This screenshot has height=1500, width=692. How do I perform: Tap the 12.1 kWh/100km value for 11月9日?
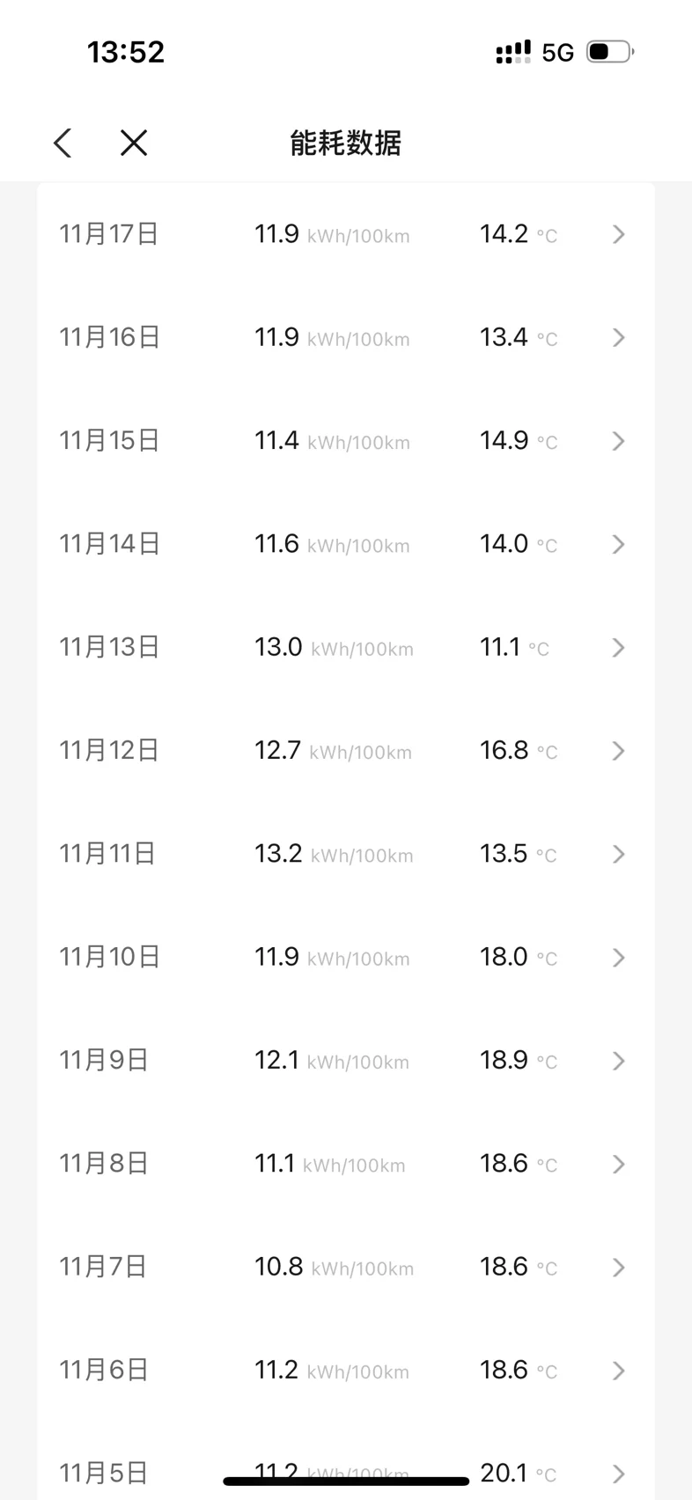click(331, 1061)
